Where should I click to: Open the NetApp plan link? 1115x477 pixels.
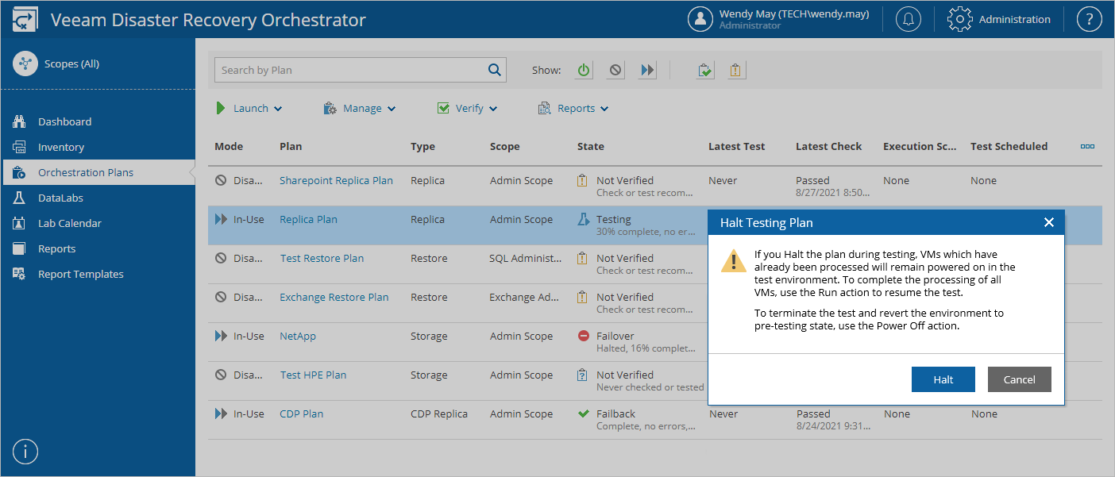click(298, 336)
